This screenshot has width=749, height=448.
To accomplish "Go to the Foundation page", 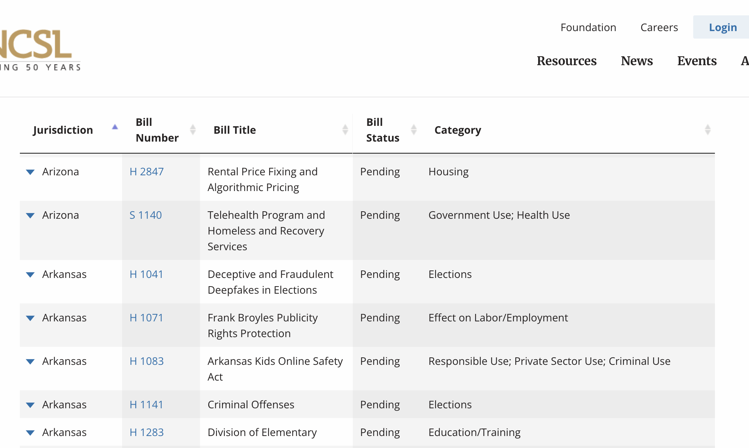I will [588, 27].
